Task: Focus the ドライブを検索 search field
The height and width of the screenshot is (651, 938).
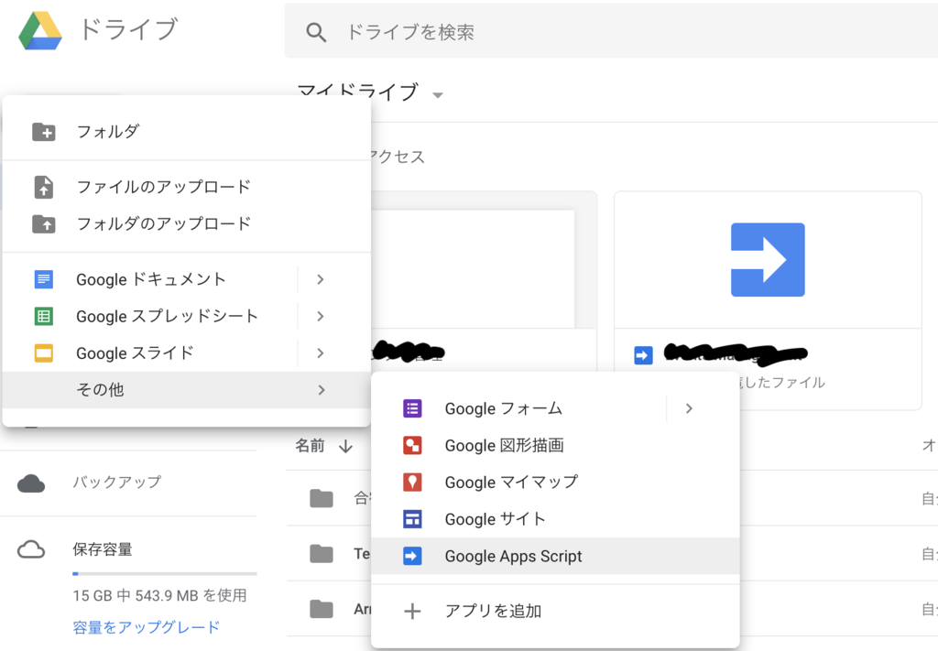Action: pos(611,31)
